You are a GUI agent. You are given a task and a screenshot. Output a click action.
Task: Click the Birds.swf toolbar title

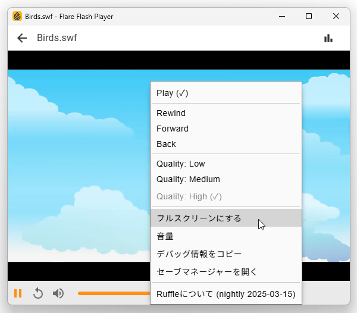tap(57, 38)
